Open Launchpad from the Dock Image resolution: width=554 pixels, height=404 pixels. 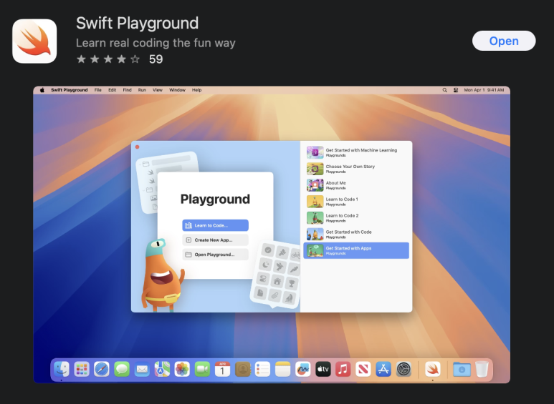(82, 369)
